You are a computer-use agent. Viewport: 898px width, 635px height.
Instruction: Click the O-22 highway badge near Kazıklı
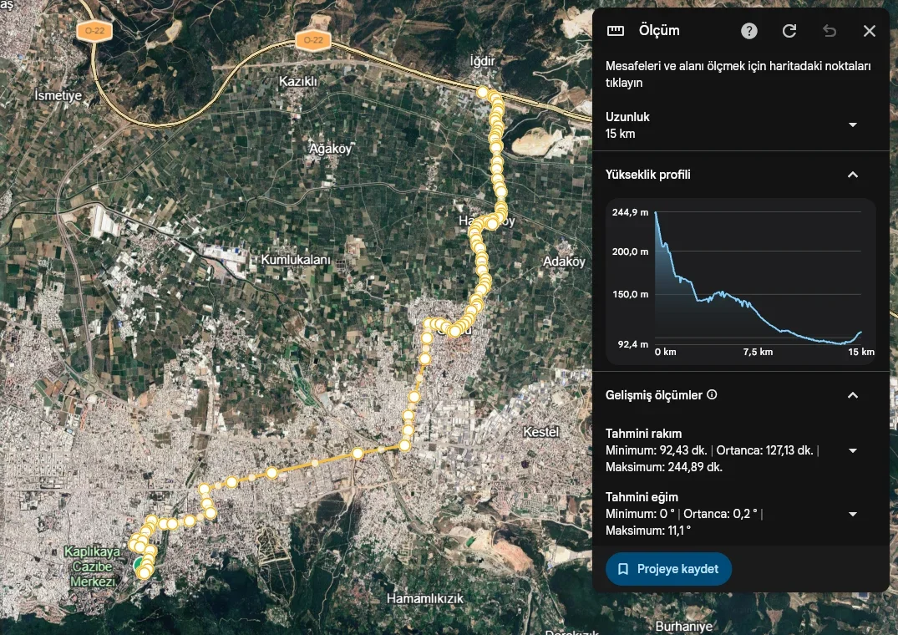(x=312, y=40)
